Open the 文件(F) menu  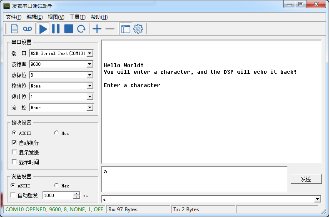13,17
